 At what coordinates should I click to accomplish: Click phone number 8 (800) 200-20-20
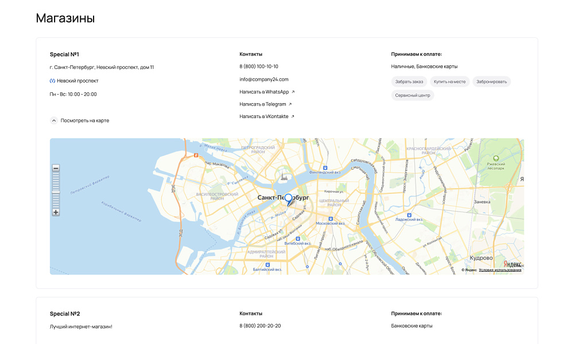260,326
